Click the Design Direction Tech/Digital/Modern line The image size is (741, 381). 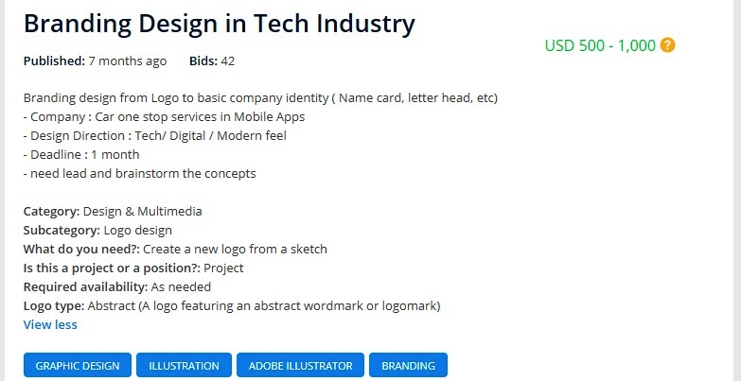click(x=154, y=135)
